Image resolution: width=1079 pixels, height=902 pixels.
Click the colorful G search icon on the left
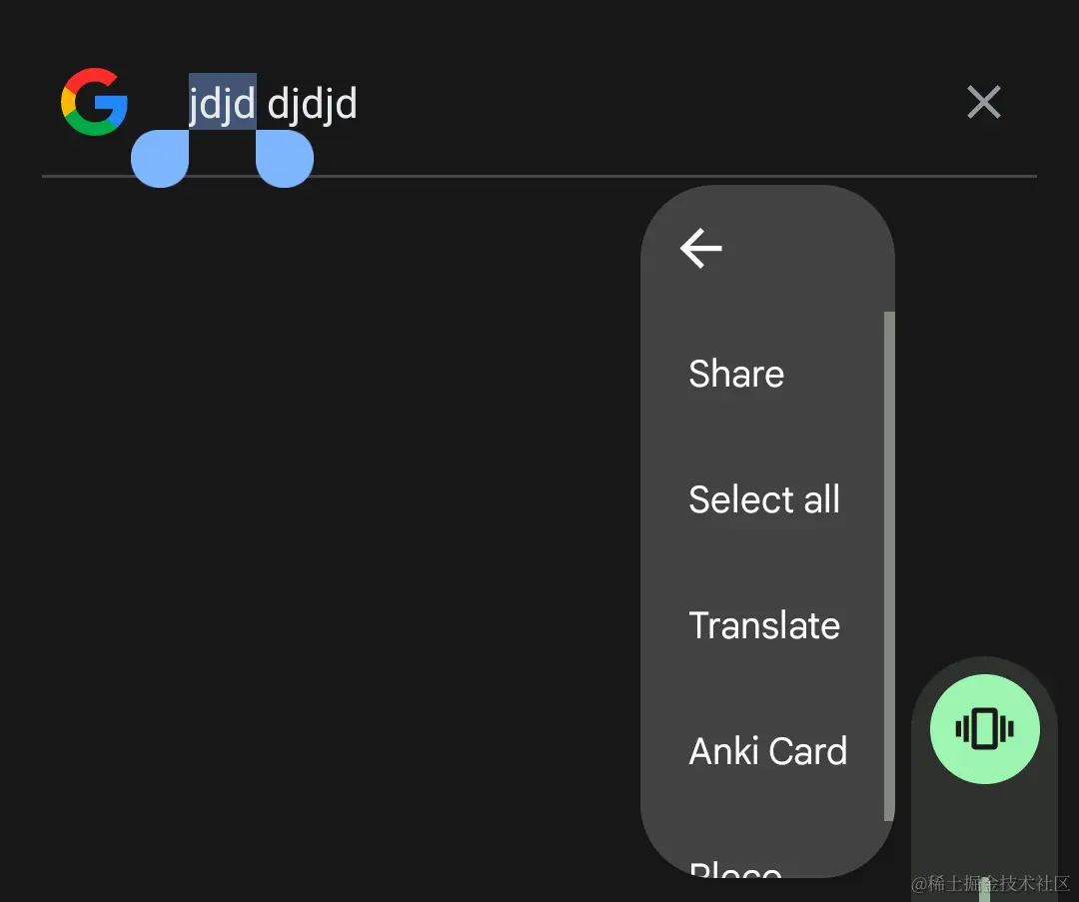click(93, 101)
